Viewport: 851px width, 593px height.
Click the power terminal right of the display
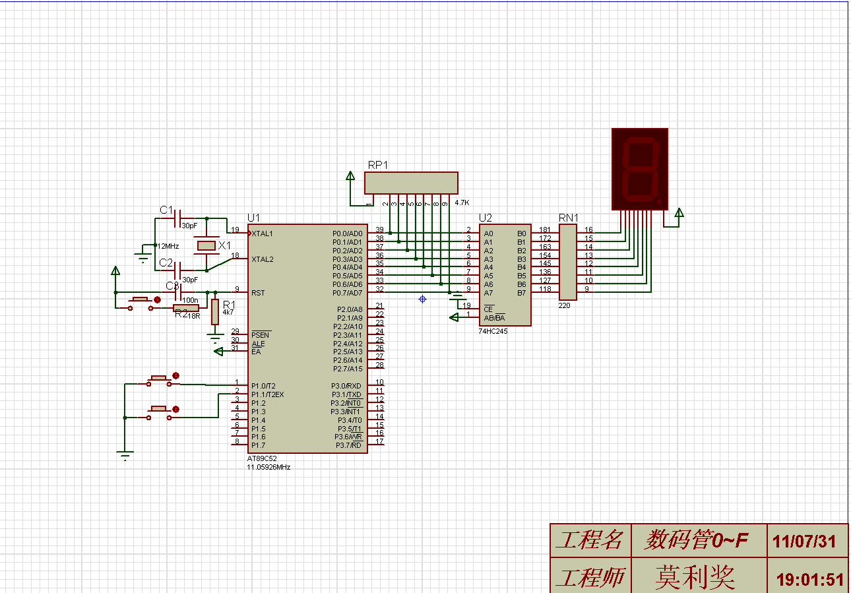point(678,212)
